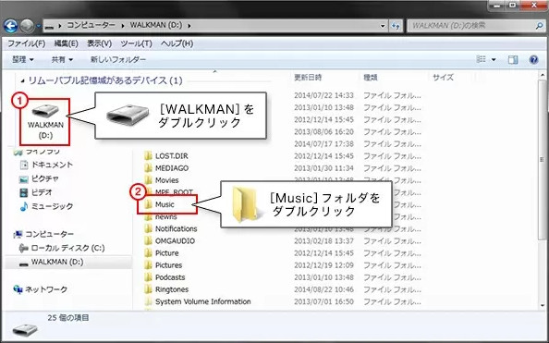Screen dimensions: 549x343
Task: Click date 2014/08/22 10:46 of Ringtones
Action: (323, 289)
